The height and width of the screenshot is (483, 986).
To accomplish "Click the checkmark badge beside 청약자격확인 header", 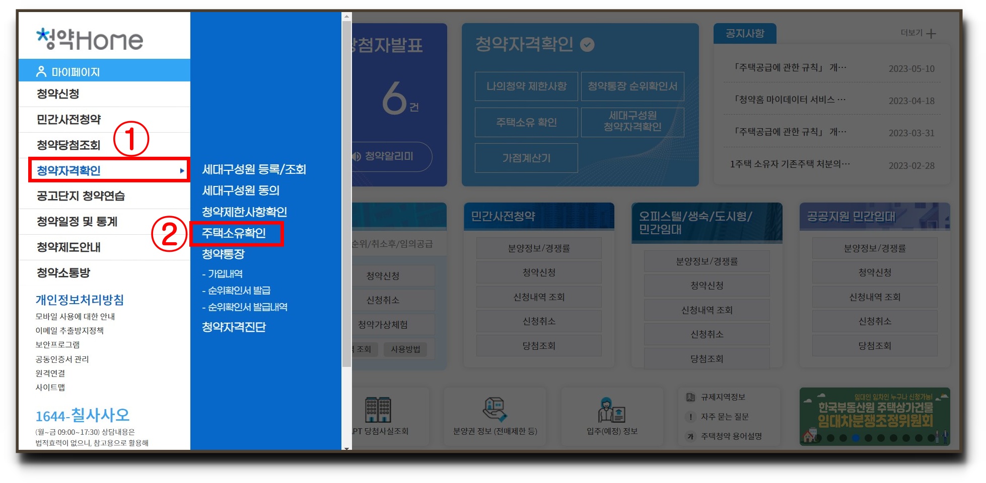I will (x=588, y=44).
